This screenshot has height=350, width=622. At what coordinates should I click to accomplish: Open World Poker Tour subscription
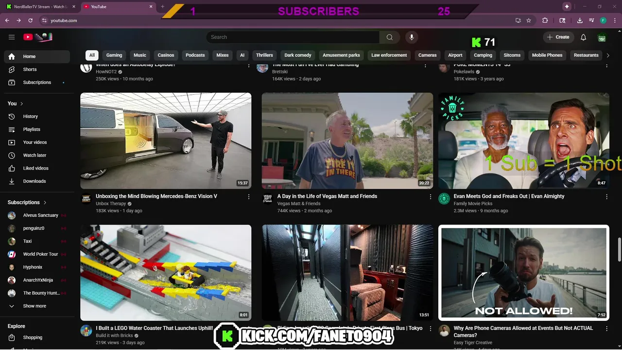click(37, 254)
